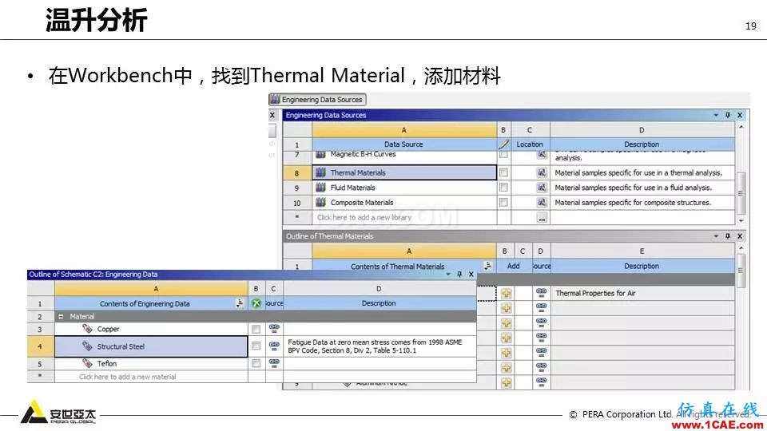Select the Engineering Data Sources tab
Screen dimensions: 767x431
[317, 99]
